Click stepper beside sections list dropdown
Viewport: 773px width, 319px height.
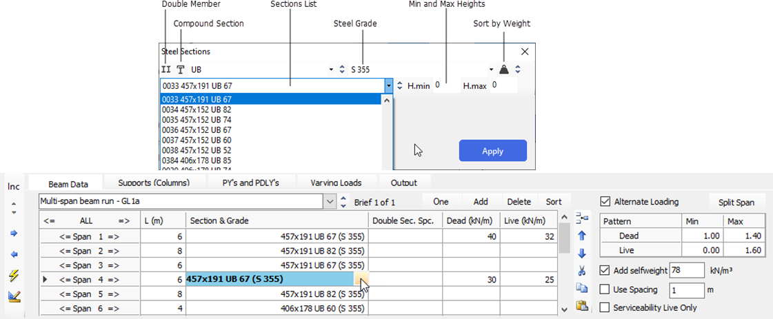[x=401, y=85]
